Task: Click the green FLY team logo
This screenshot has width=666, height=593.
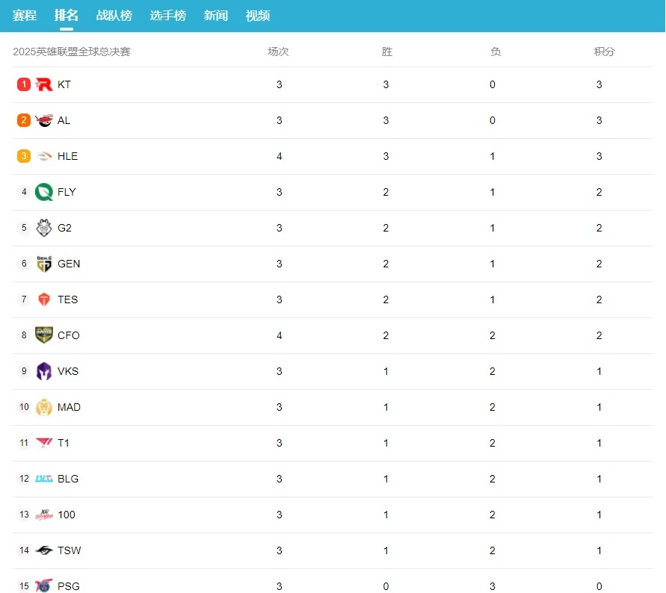Action: (x=44, y=192)
